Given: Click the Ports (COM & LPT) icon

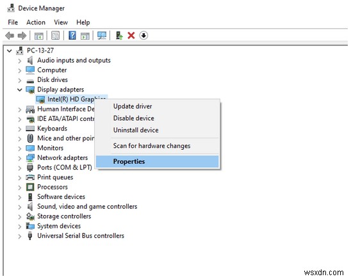Looking at the screenshot, I should click(30, 168).
